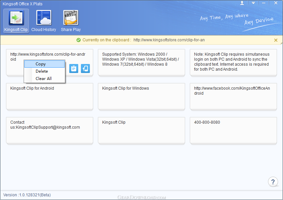
Task: Choose Clear All from the context menu
Action: click(44, 78)
